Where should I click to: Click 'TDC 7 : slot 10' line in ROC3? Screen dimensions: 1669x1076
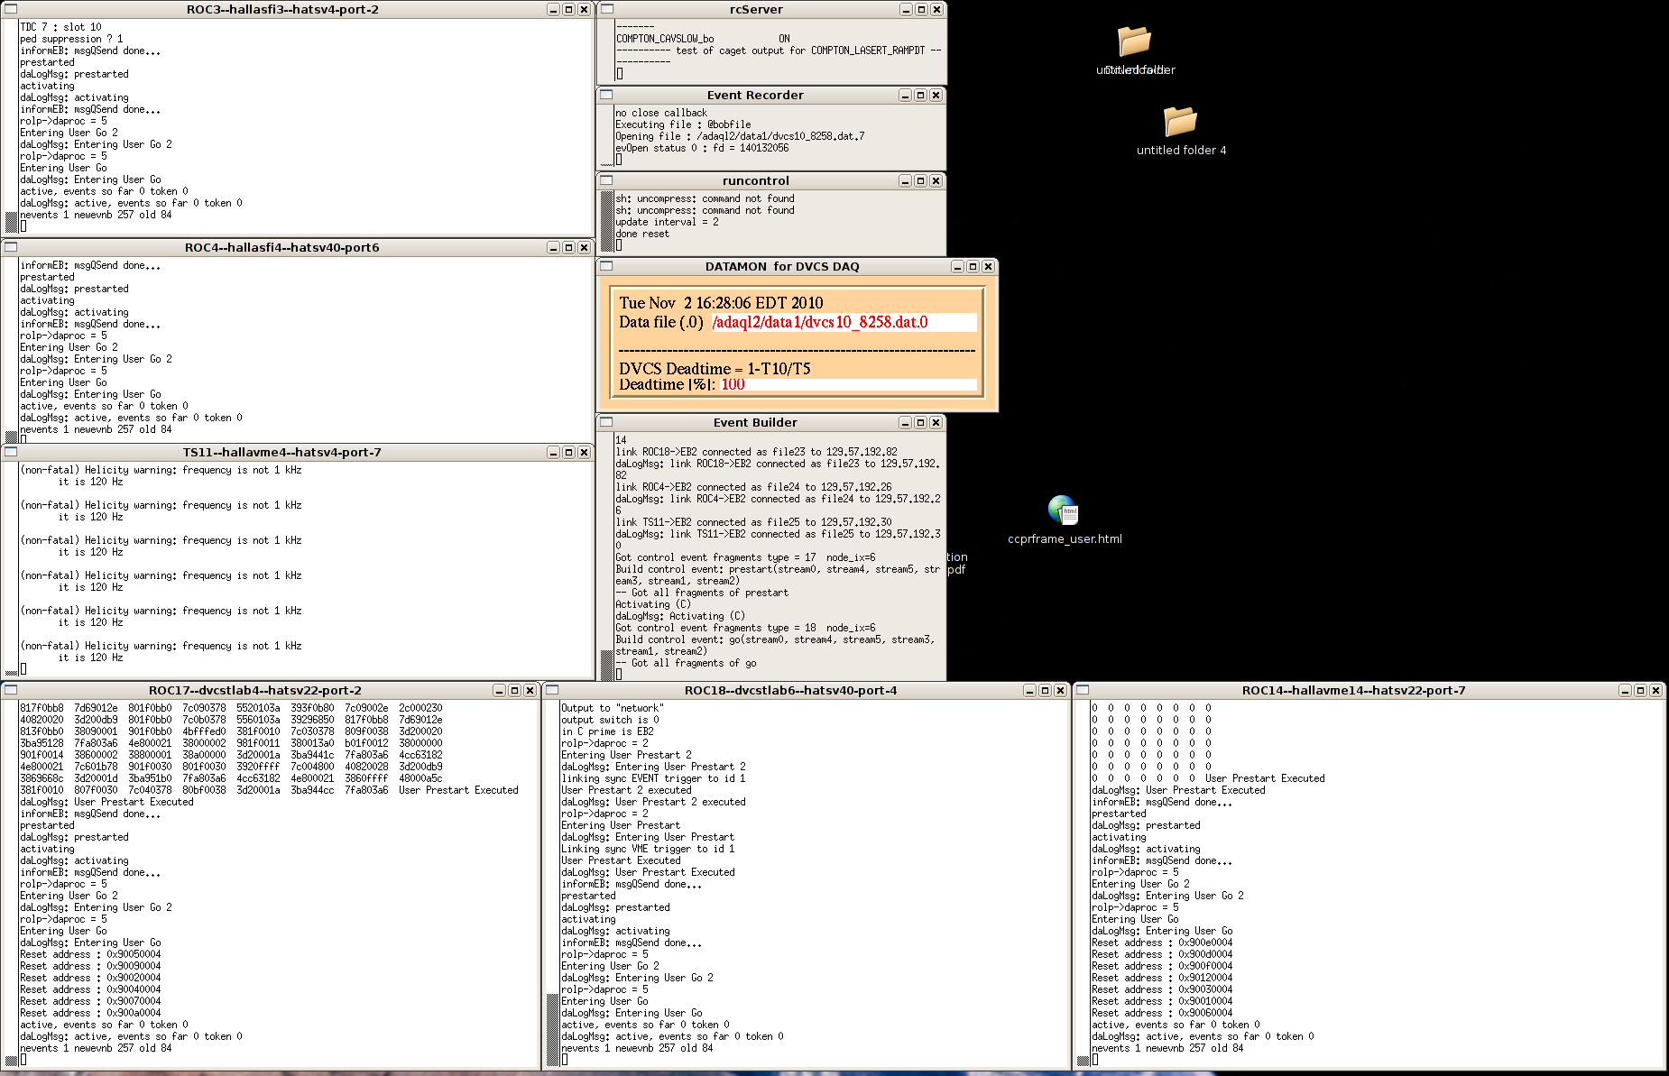click(x=60, y=27)
